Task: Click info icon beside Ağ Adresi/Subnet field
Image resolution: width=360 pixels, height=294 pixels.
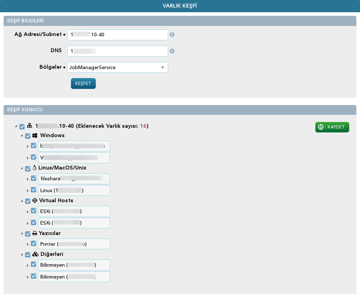Action: click(x=172, y=35)
